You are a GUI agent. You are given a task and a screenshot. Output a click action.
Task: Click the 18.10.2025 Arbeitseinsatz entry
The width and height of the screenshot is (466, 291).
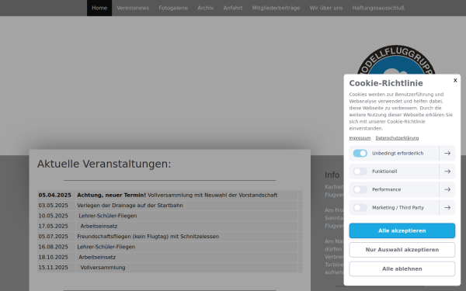pyautogui.click(x=97, y=258)
